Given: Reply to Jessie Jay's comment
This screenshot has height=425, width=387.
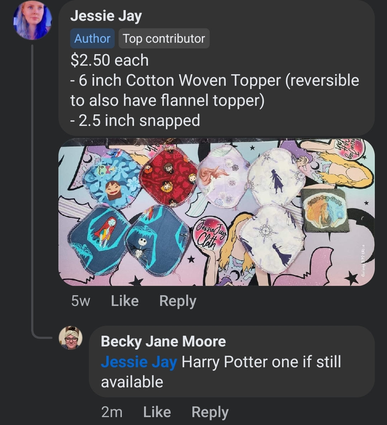Looking at the screenshot, I should pyautogui.click(x=178, y=301).
